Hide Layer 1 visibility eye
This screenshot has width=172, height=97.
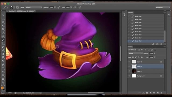(129, 71)
